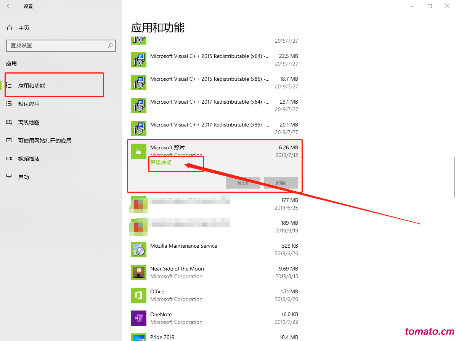Open 高级选项 link under Microsoft 照片
The width and height of the screenshot is (456, 341).
coord(161,163)
